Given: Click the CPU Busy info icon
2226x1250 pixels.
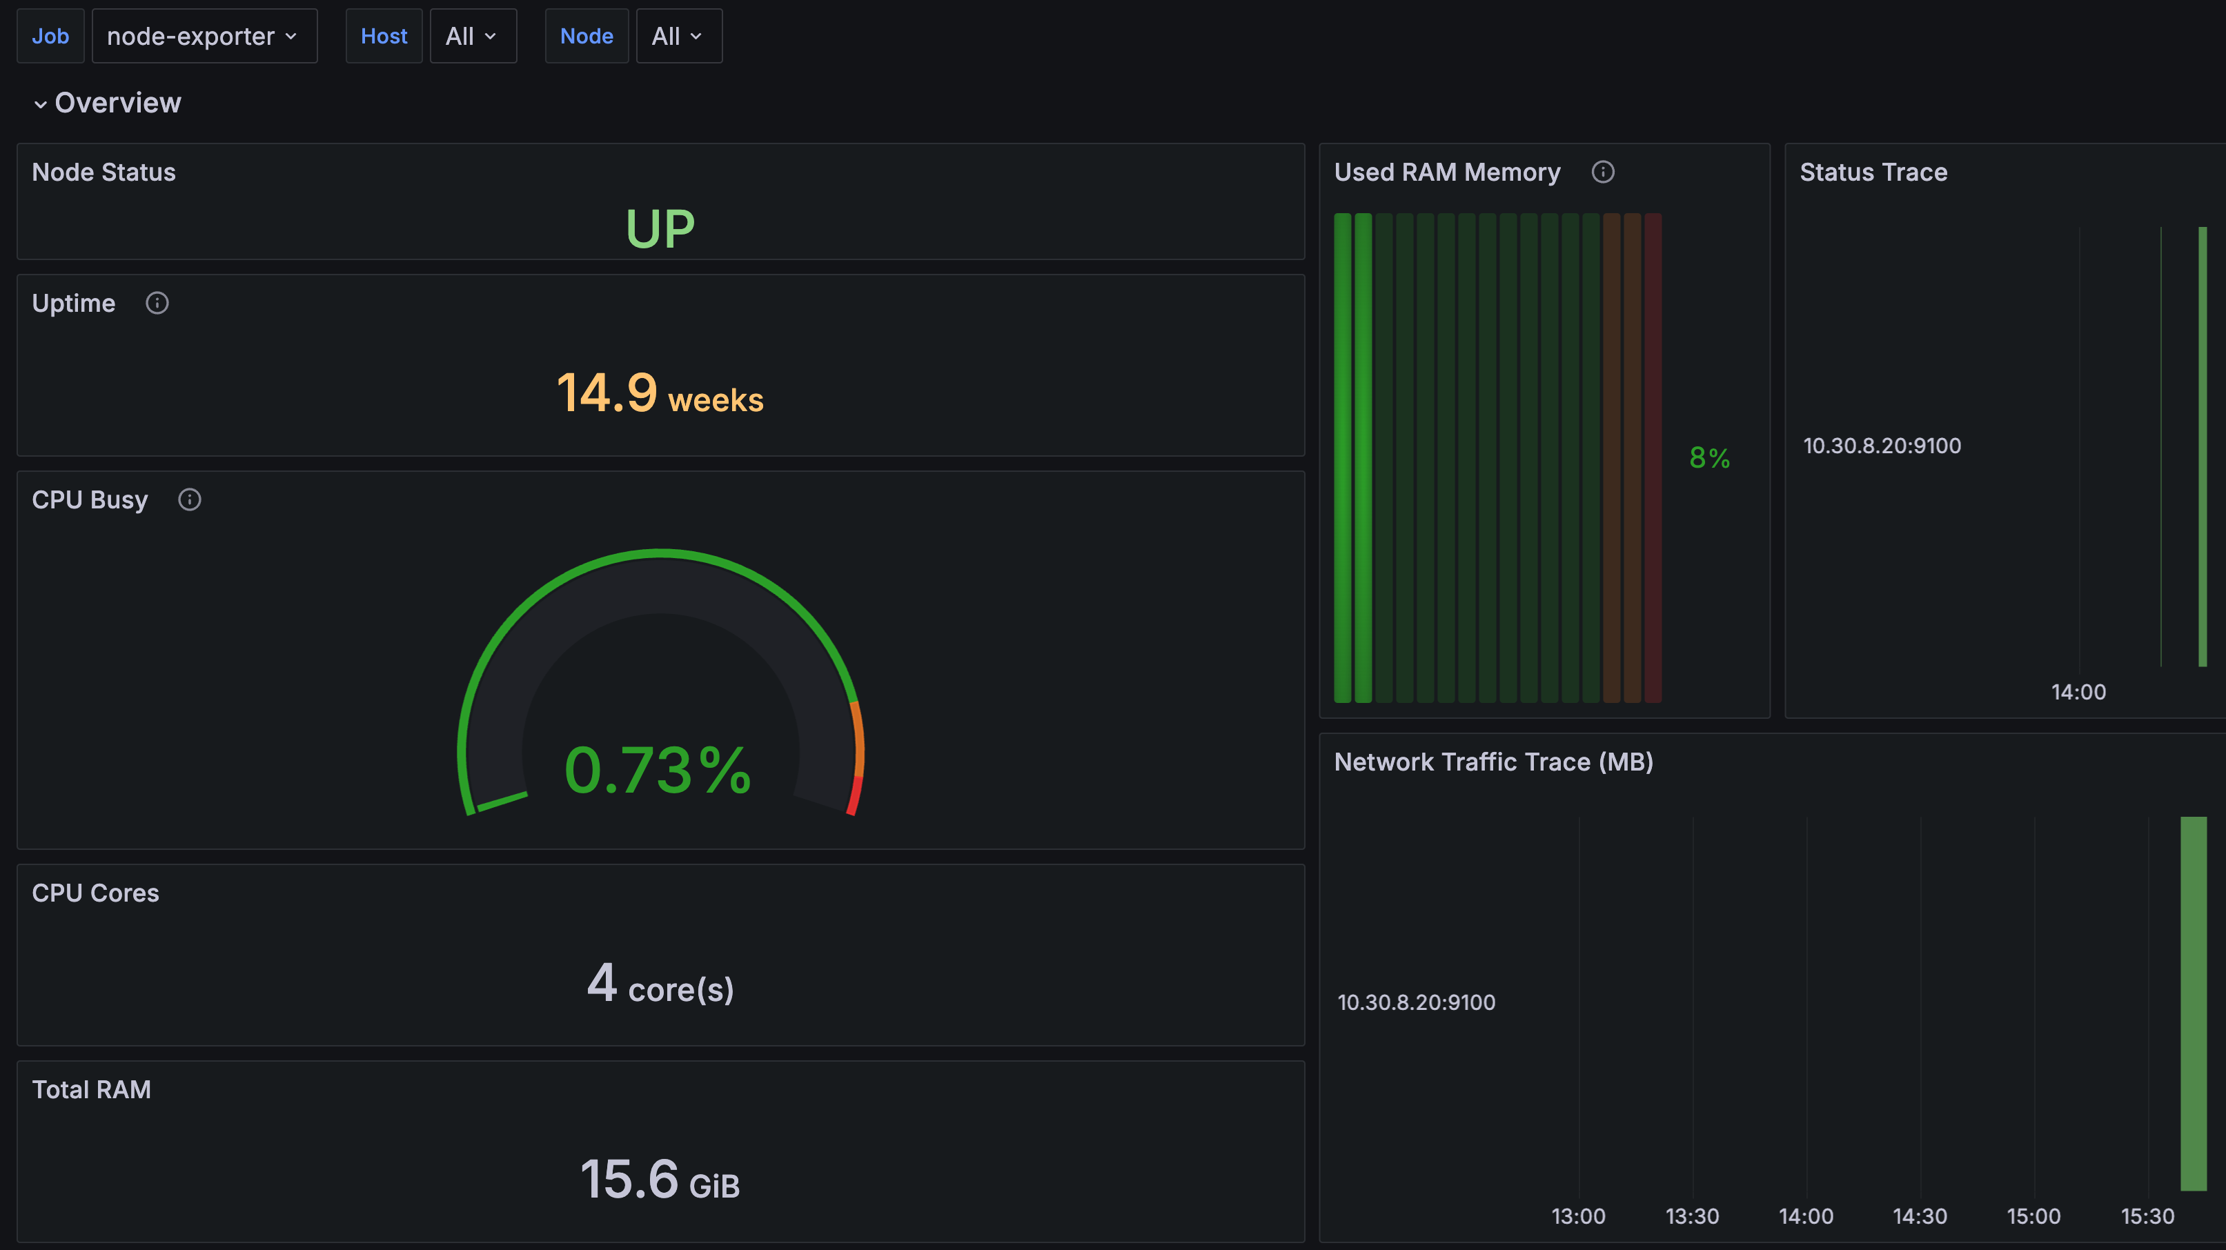Looking at the screenshot, I should (189, 499).
